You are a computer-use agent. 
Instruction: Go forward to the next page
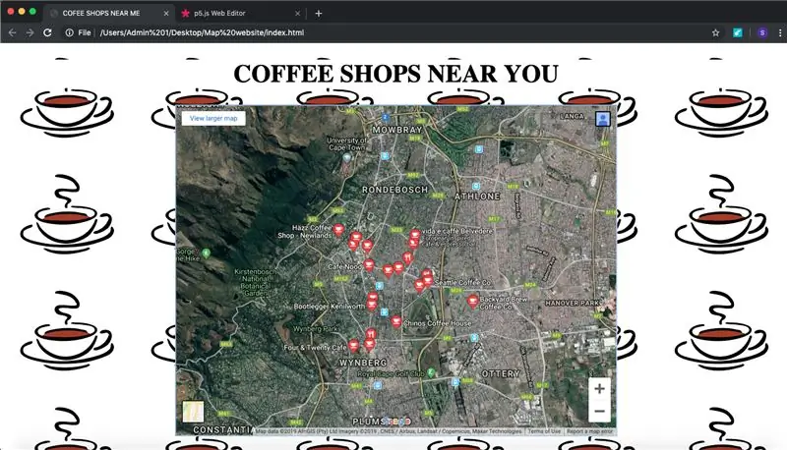pyautogui.click(x=30, y=32)
